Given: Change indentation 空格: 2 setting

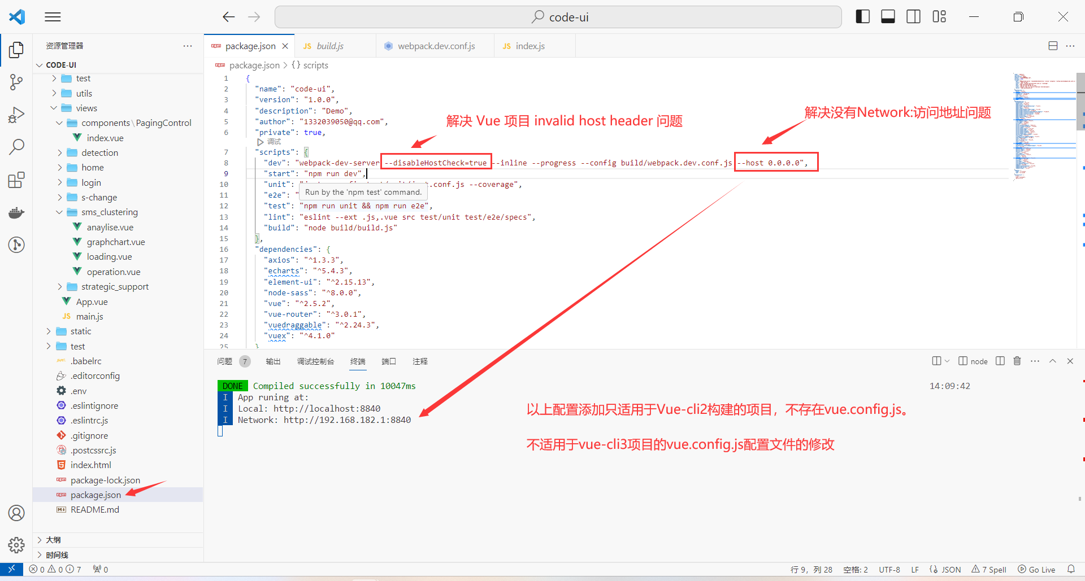Looking at the screenshot, I should (x=856, y=569).
